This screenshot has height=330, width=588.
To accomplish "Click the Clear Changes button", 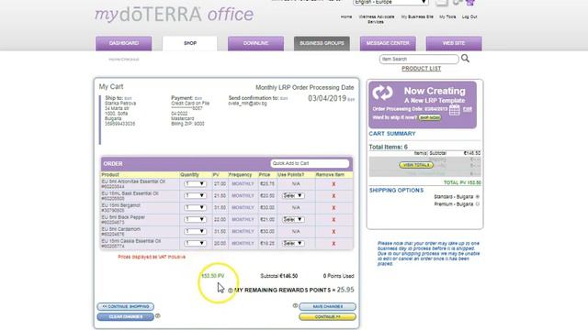I will (126, 317).
